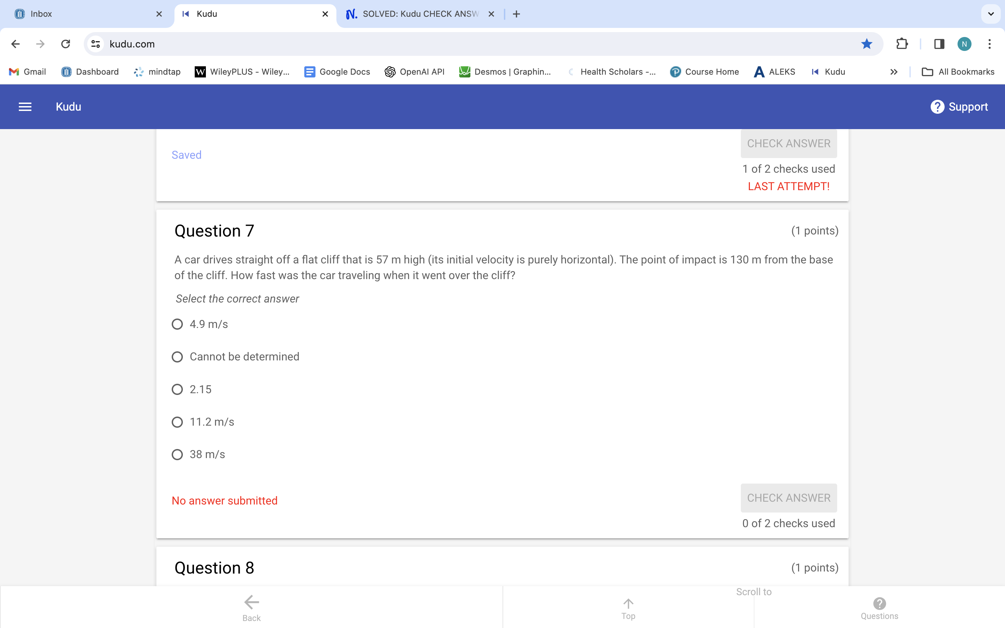Open the Google Docs bookmark
The height and width of the screenshot is (628, 1005).
(x=337, y=72)
